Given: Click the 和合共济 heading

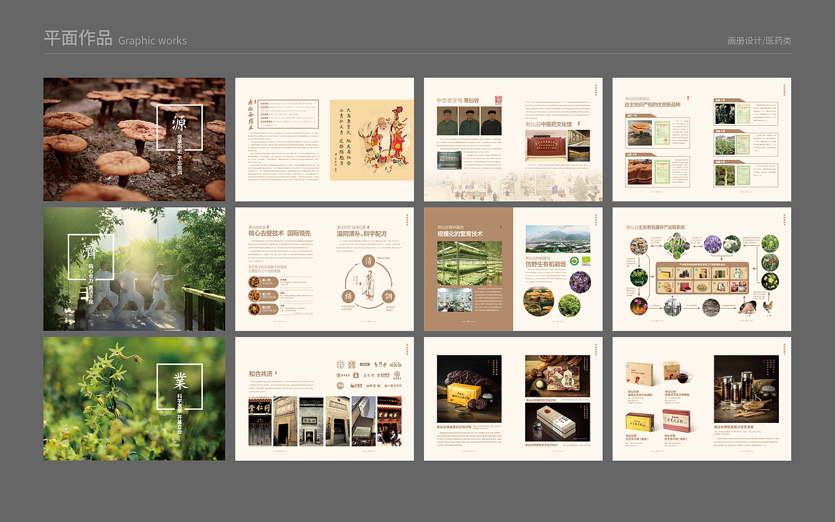Looking at the screenshot, I should tap(260, 374).
